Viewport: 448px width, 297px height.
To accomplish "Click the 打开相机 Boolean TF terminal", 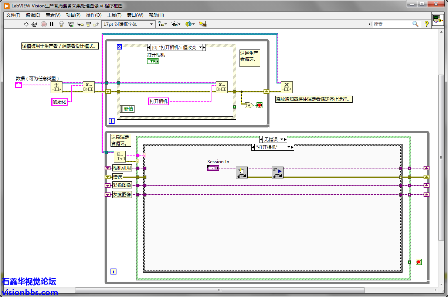I will click(152, 61).
